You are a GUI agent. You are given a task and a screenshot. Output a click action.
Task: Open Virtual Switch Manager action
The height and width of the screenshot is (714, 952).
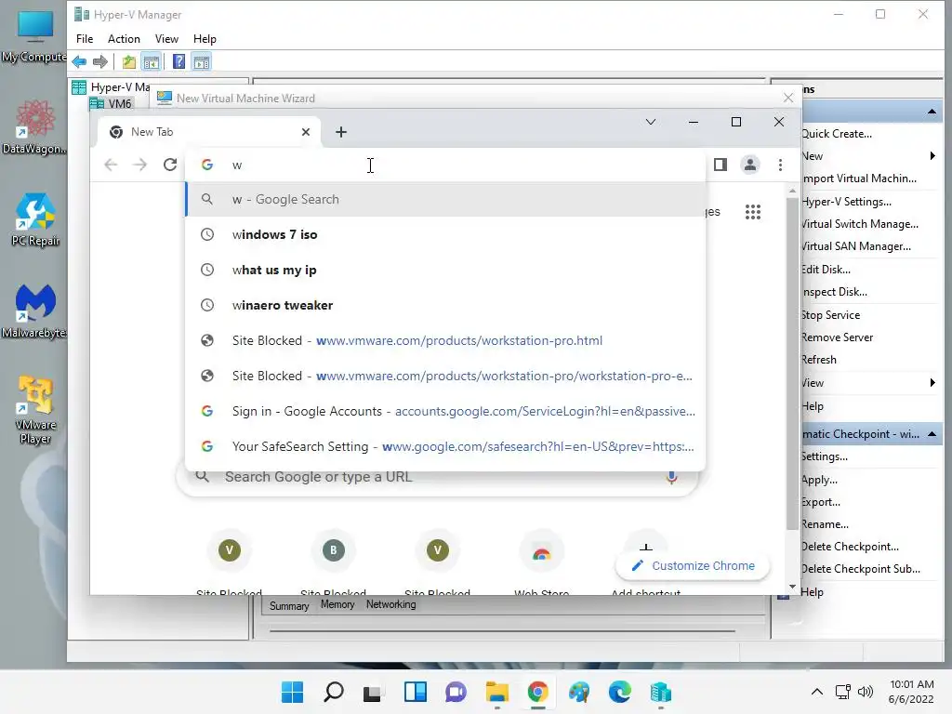[x=860, y=224]
